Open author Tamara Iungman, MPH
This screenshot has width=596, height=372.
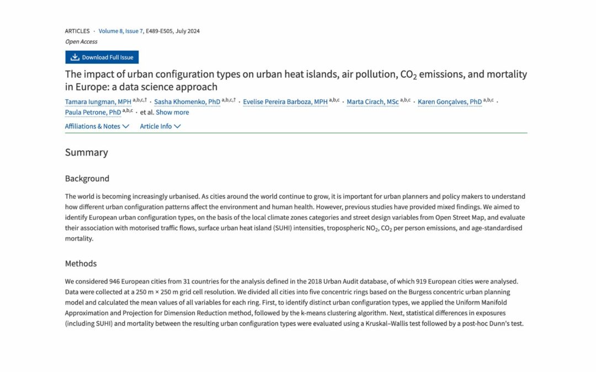(98, 102)
